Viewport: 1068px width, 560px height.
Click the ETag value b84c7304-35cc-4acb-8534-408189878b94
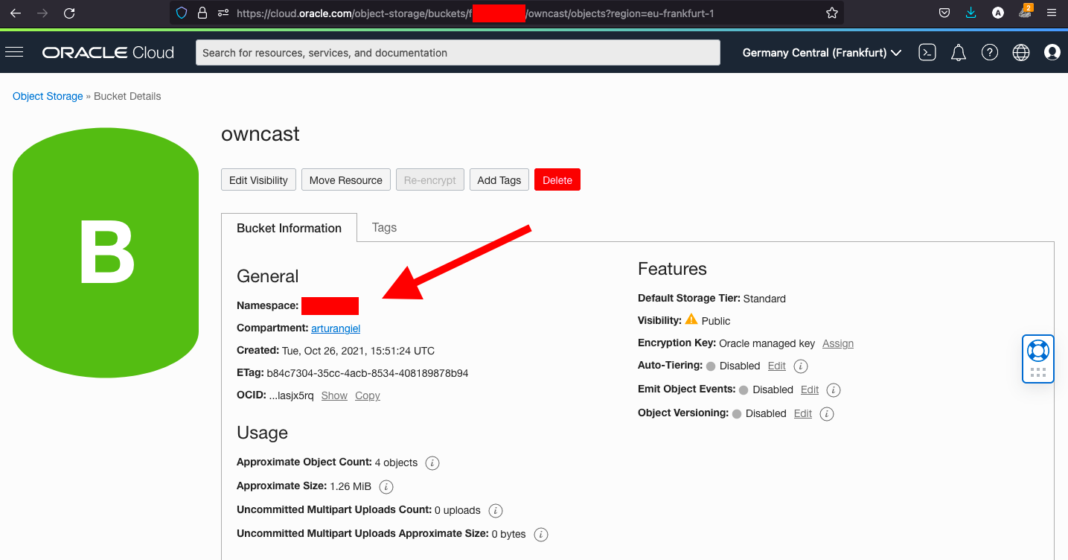367,373
